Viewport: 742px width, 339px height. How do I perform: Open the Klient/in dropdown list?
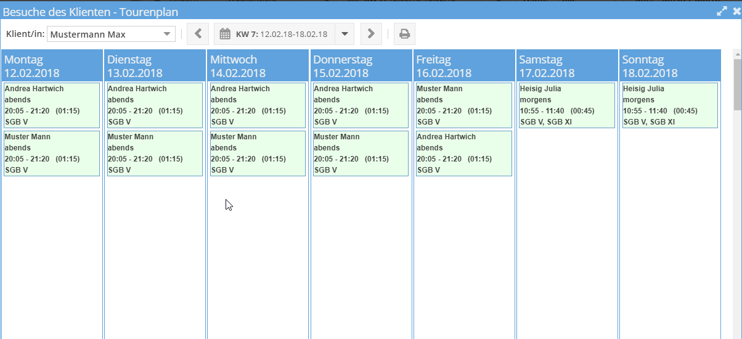[167, 35]
